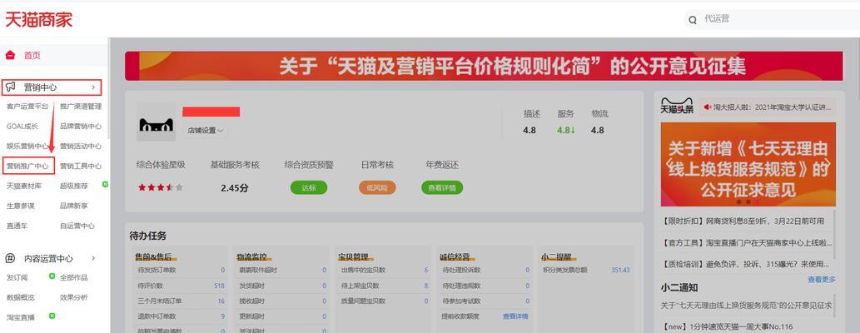Click 三个月未结订单 value 16
Image resolution: width=860 pixels, height=333 pixels.
point(221,301)
